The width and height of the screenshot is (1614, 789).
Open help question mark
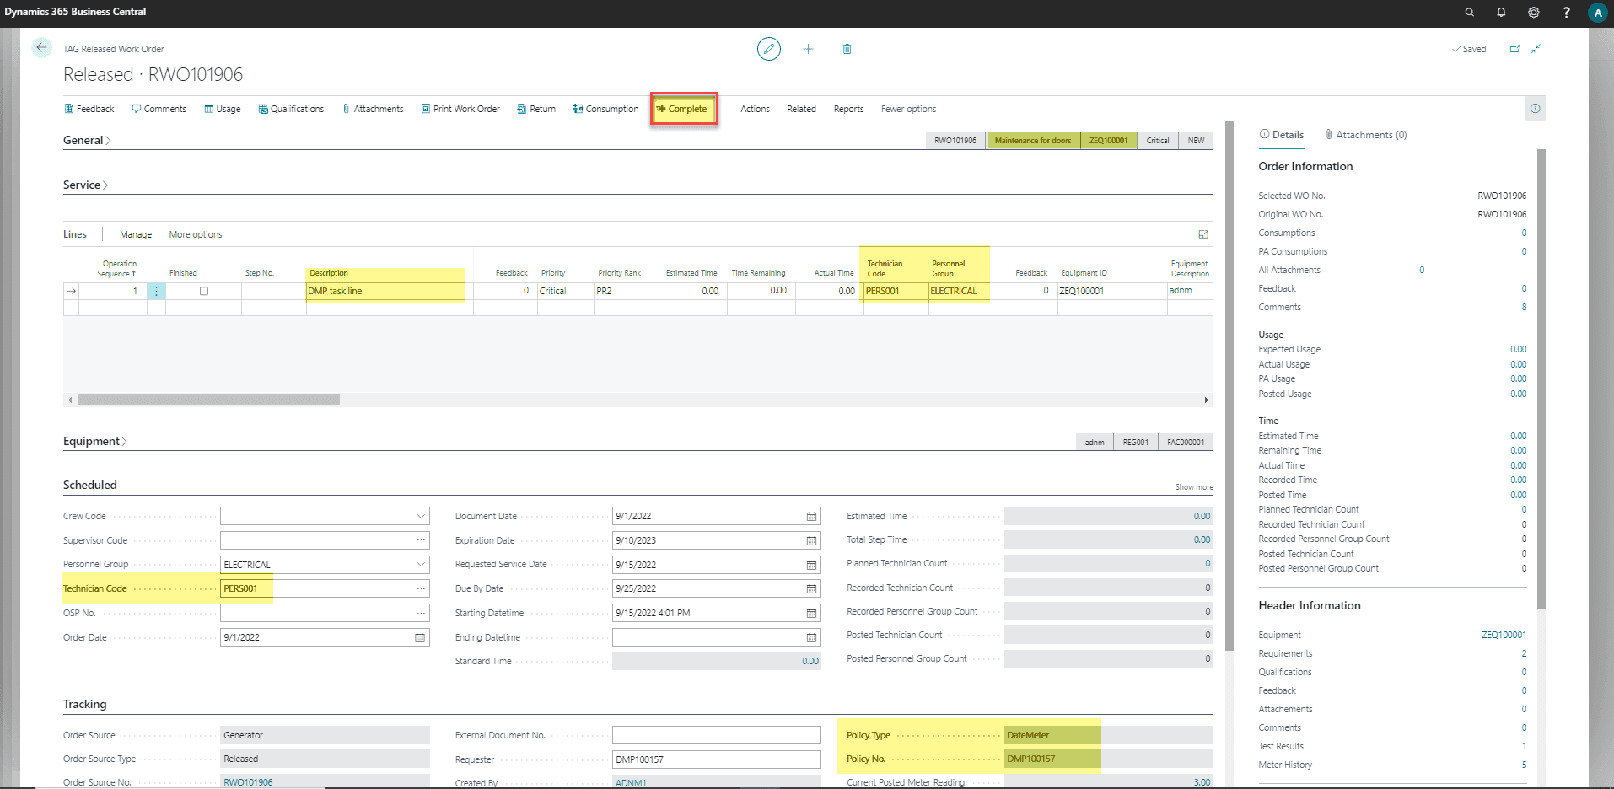[1566, 12]
